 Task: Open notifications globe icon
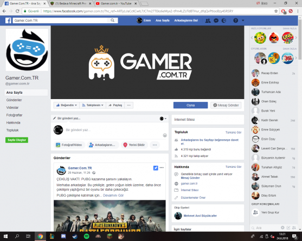point(224,21)
